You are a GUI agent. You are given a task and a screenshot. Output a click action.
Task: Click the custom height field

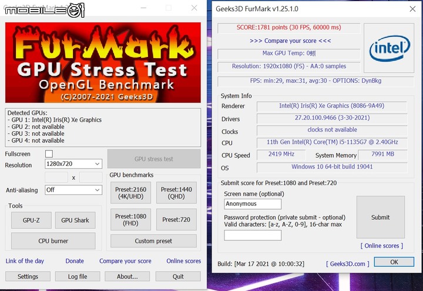point(91,178)
